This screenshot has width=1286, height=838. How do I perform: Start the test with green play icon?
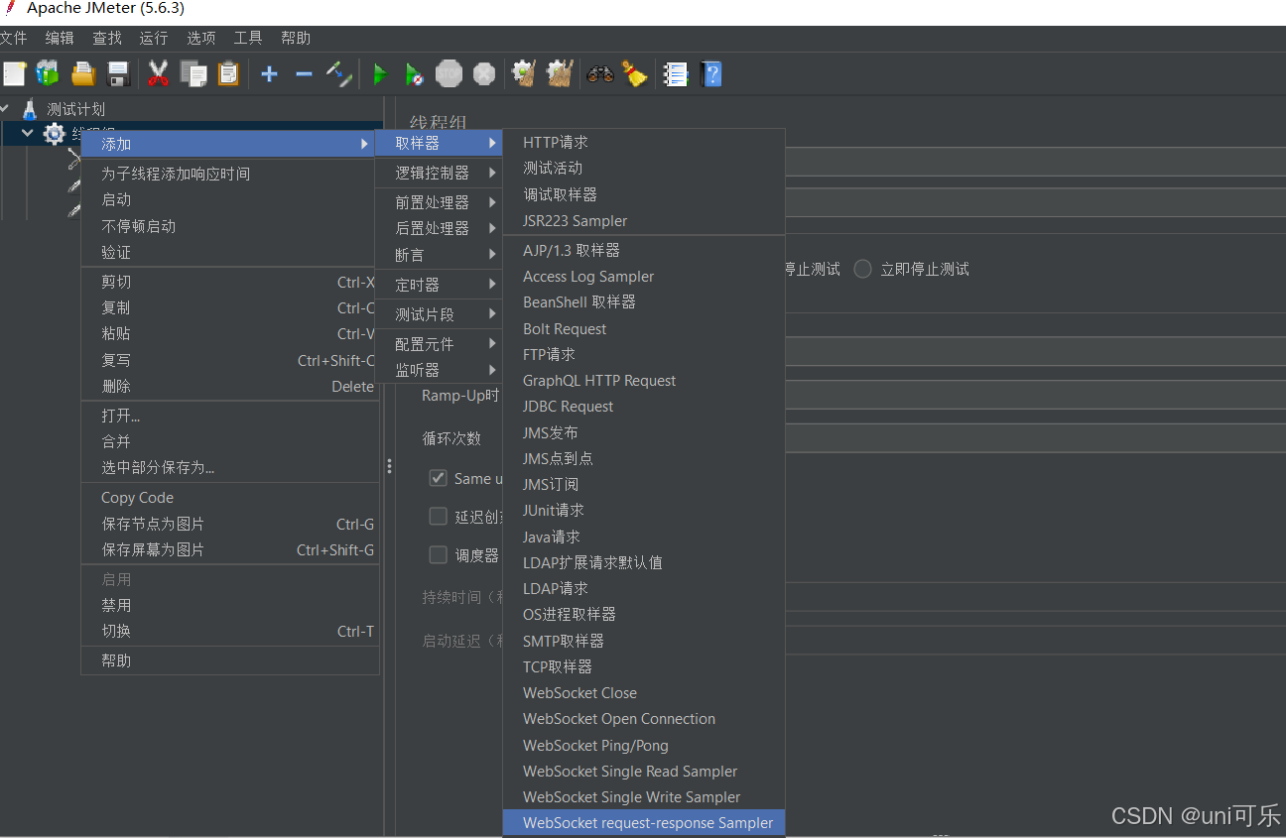point(379,73)
